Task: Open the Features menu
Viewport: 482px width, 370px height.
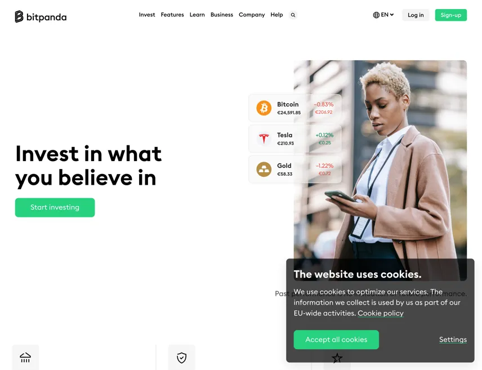Action: (x=172, y=15)
